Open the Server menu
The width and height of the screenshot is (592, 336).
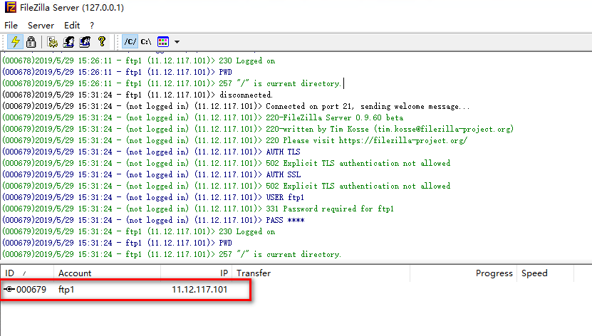pos(41,25)
